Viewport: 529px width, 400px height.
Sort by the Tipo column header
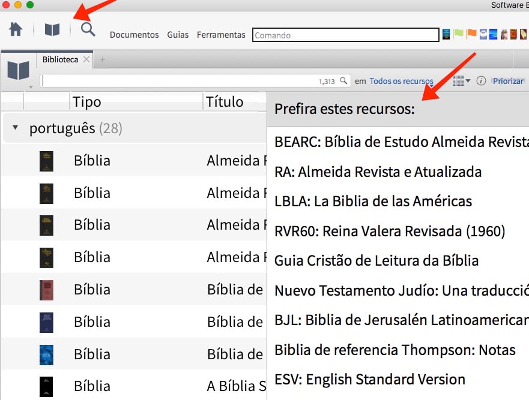coord(86,102)
